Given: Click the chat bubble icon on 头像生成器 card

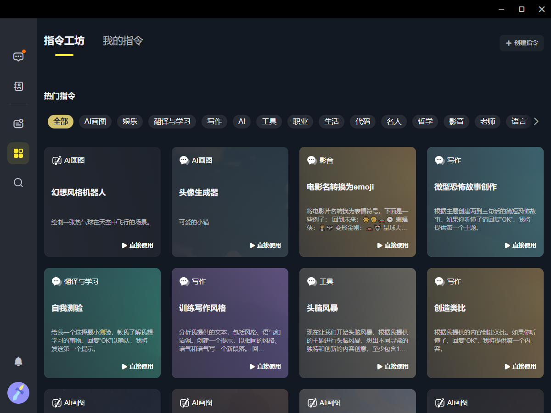Looking at the screenshot, I should (184, 160).
